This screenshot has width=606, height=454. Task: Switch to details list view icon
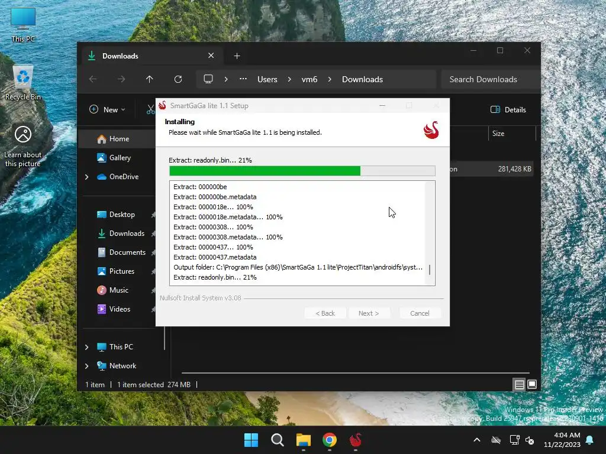click(519, 384)
